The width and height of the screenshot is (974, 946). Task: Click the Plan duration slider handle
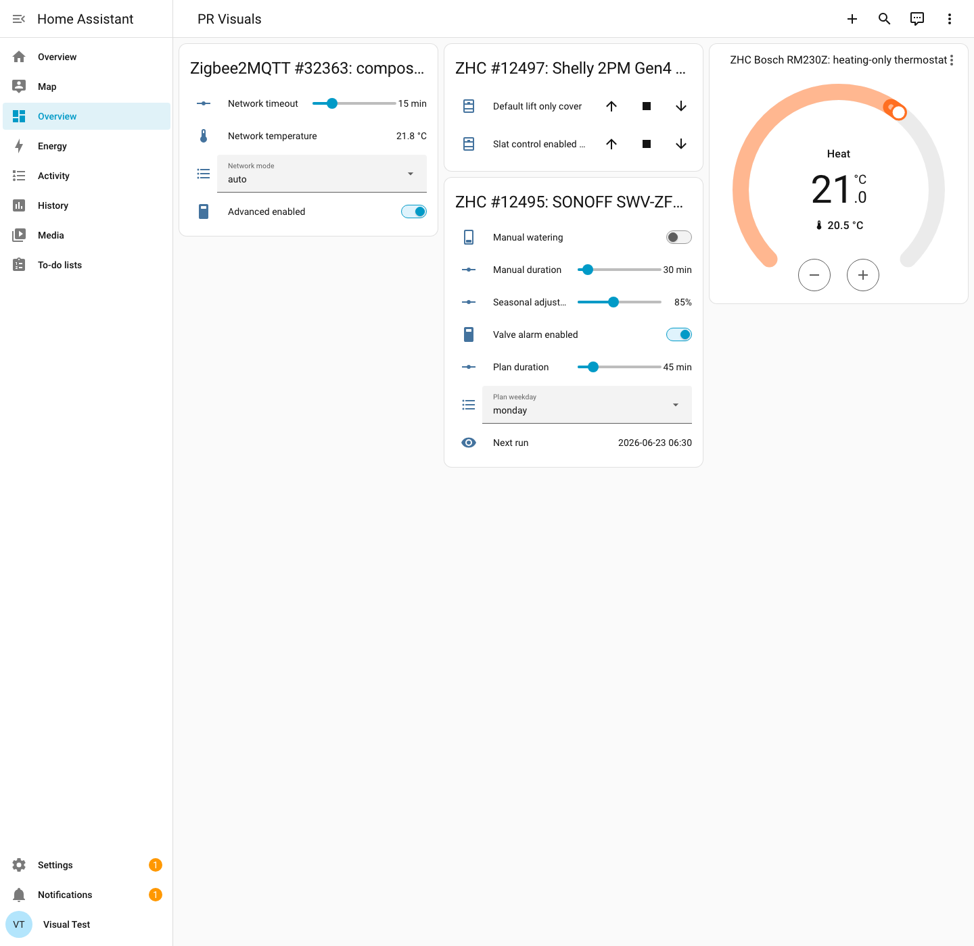[593, 367]
